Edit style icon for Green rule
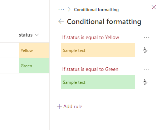162x130 pixels. coord(145,82)
